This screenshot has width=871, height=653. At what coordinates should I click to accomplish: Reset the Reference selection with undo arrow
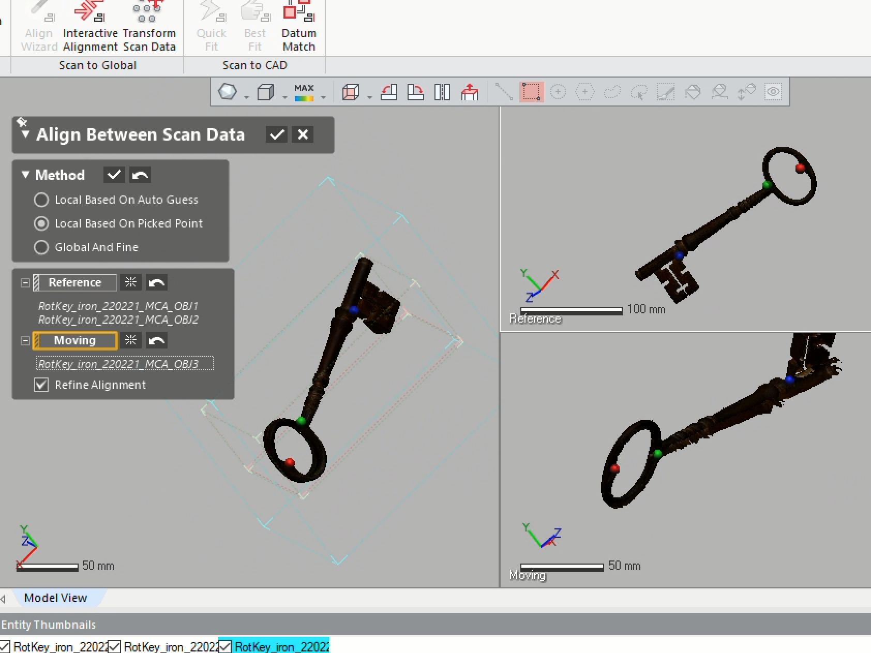(x=156, y=283)
